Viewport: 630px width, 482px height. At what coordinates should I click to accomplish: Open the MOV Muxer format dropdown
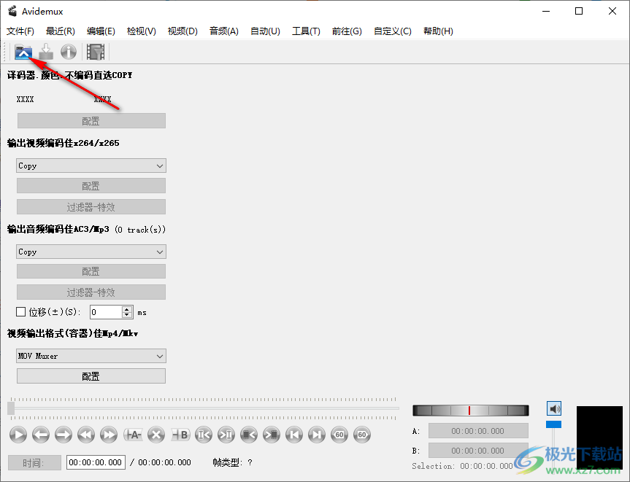pyautogui.click(x=91, y=357)
